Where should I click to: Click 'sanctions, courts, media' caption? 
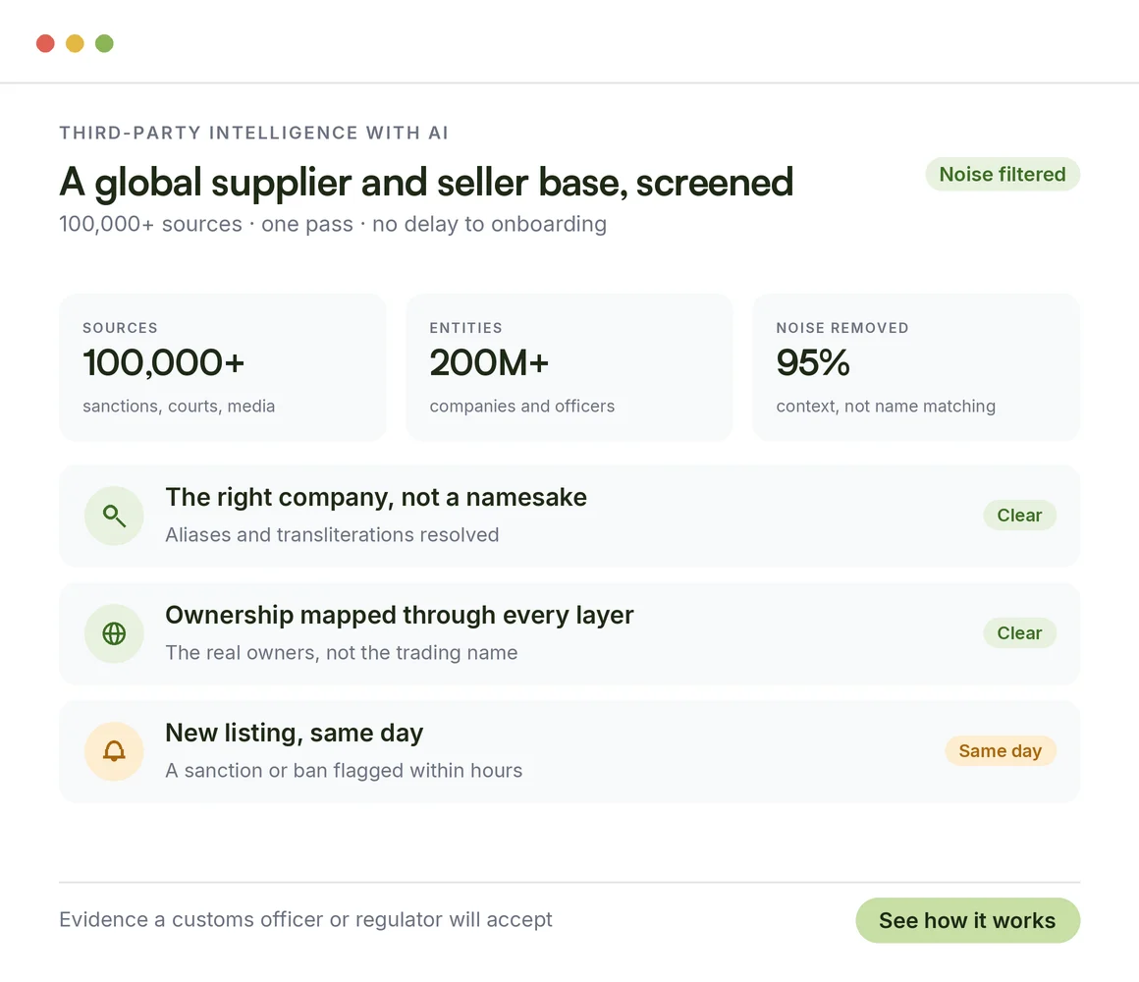pos(179,406)
